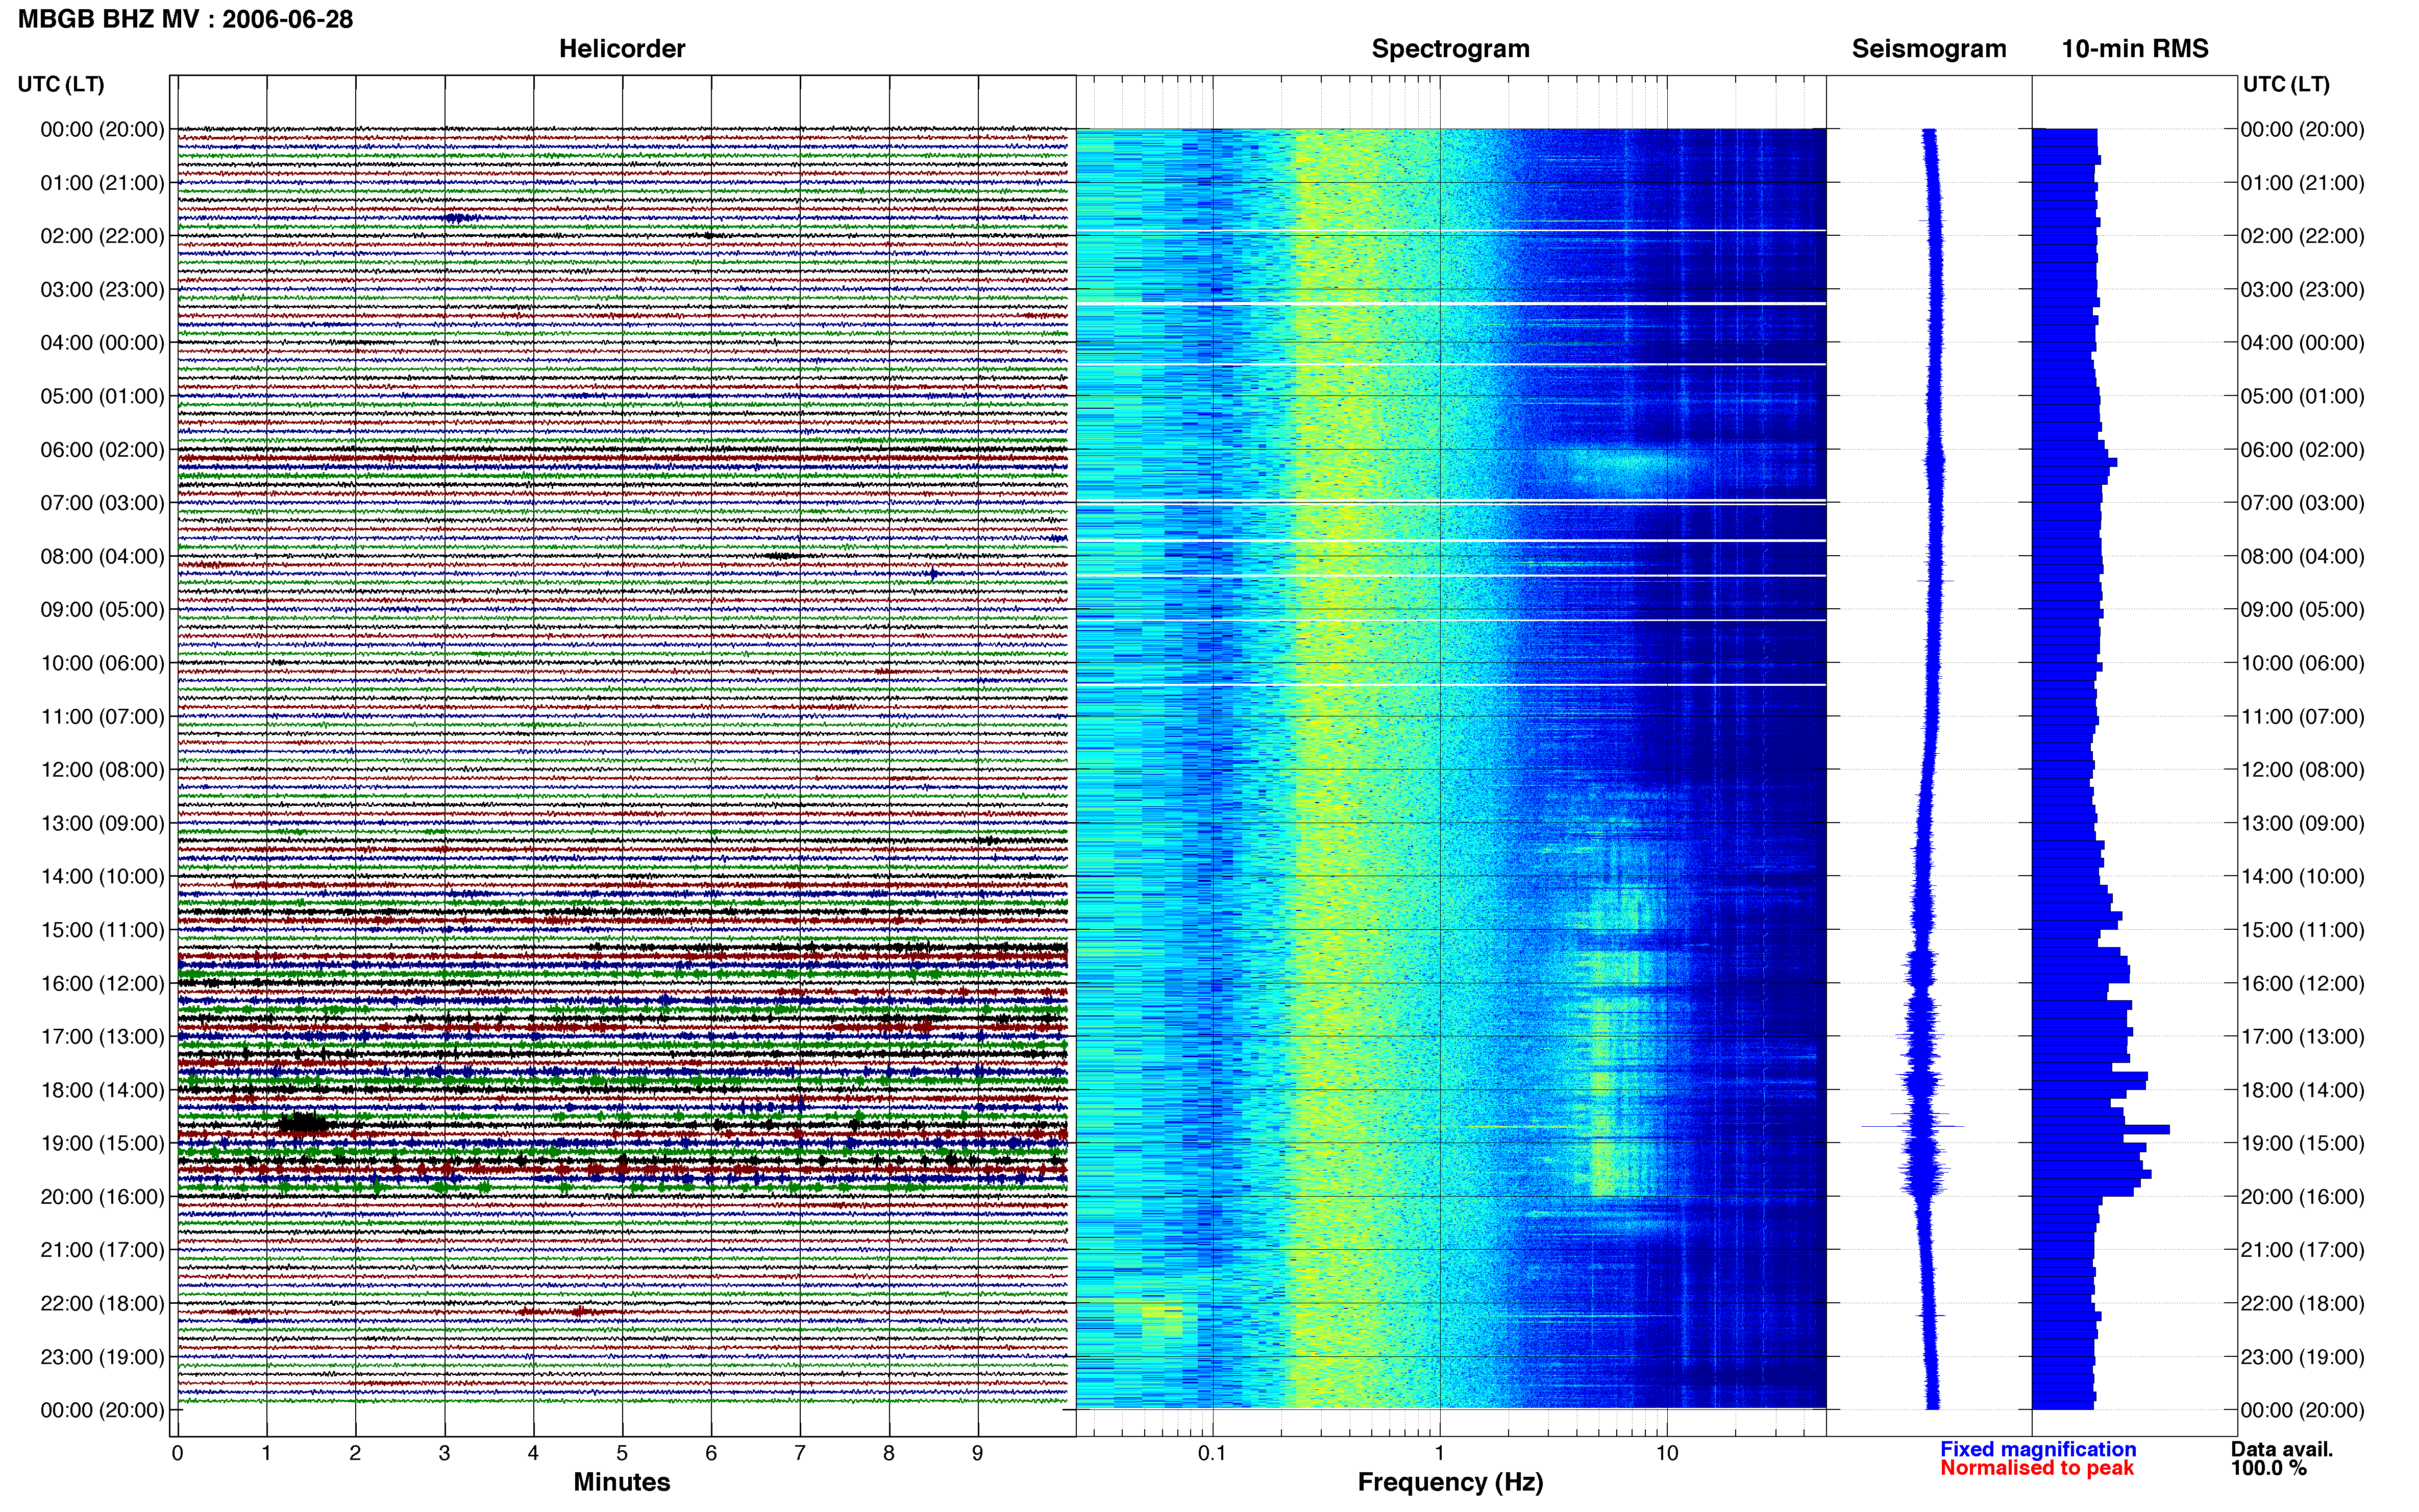Click the left '08:00 (04:00)' time label
The height and width of the screenshot is (1512, 2419).
pos(102,556)
